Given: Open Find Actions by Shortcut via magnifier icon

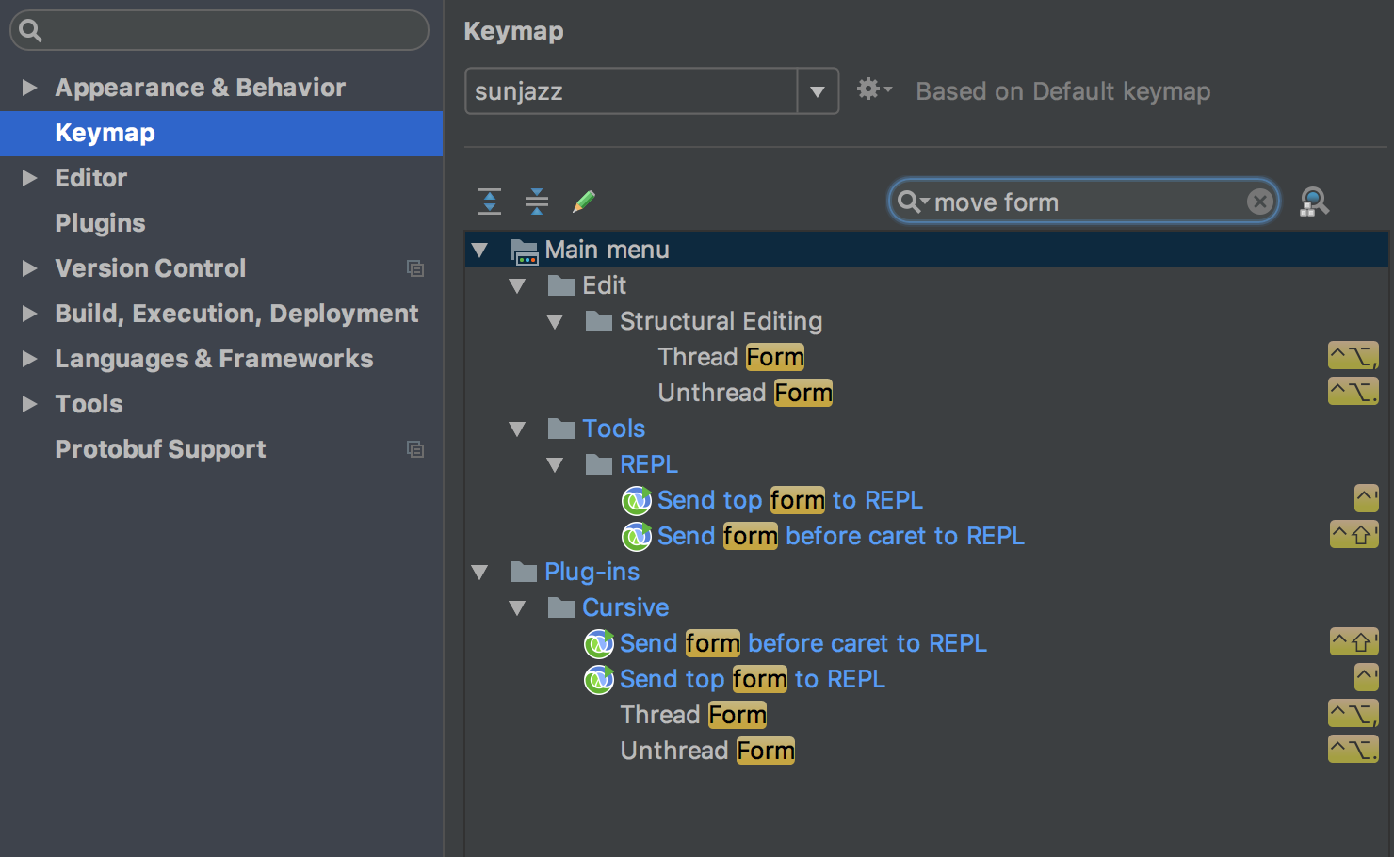Looking at the screenshot, I should [1314, 201].
